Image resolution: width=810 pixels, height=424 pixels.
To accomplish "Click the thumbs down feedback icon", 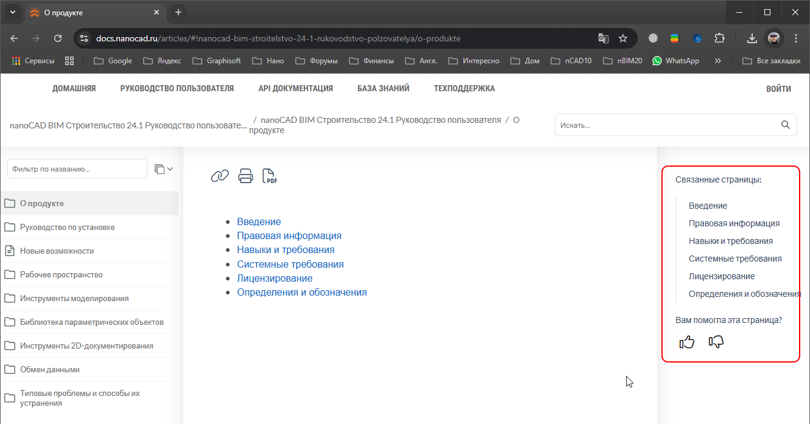I will pos(716,342).
